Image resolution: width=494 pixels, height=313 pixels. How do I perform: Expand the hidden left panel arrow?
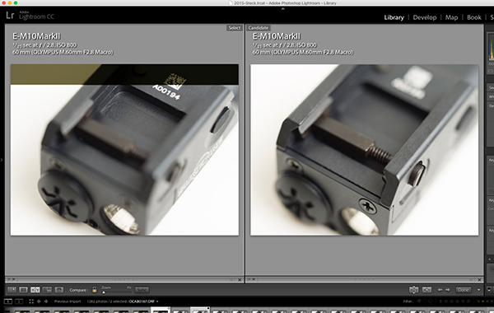coord(2,160)
